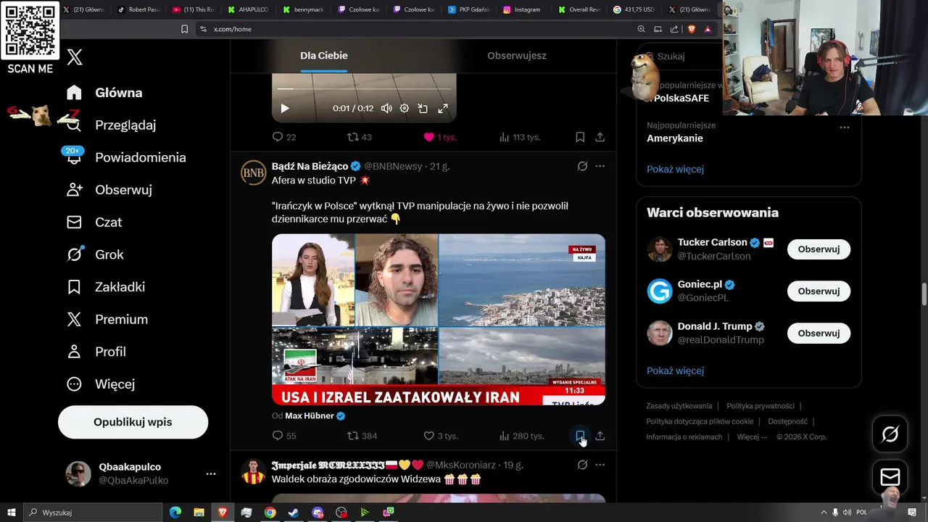The image size is (928, 522).
Task: Expand the Więcej sidebar menu
Action: (x=101, y=384)
